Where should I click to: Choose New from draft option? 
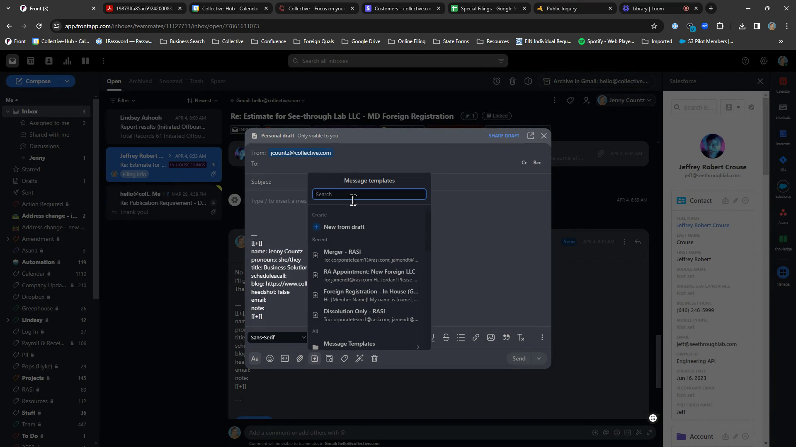[344, 227]
